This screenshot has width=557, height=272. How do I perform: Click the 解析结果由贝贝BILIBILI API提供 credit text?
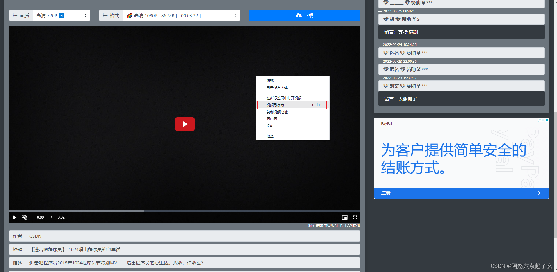coord(334,226)
